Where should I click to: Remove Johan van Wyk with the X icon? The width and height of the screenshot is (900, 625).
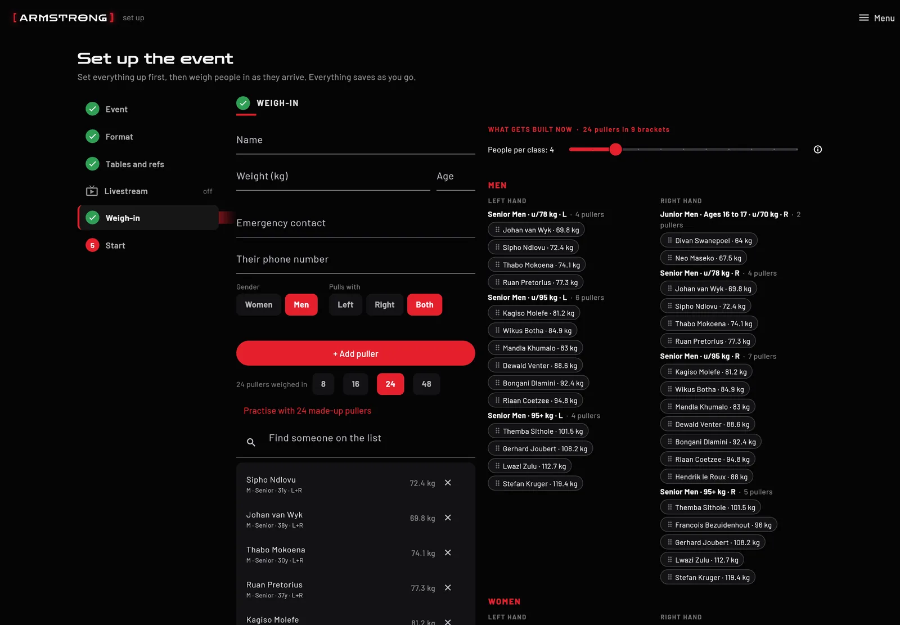coord(448,518)
